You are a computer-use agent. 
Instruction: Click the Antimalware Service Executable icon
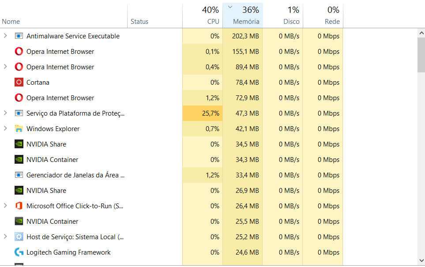19,36
